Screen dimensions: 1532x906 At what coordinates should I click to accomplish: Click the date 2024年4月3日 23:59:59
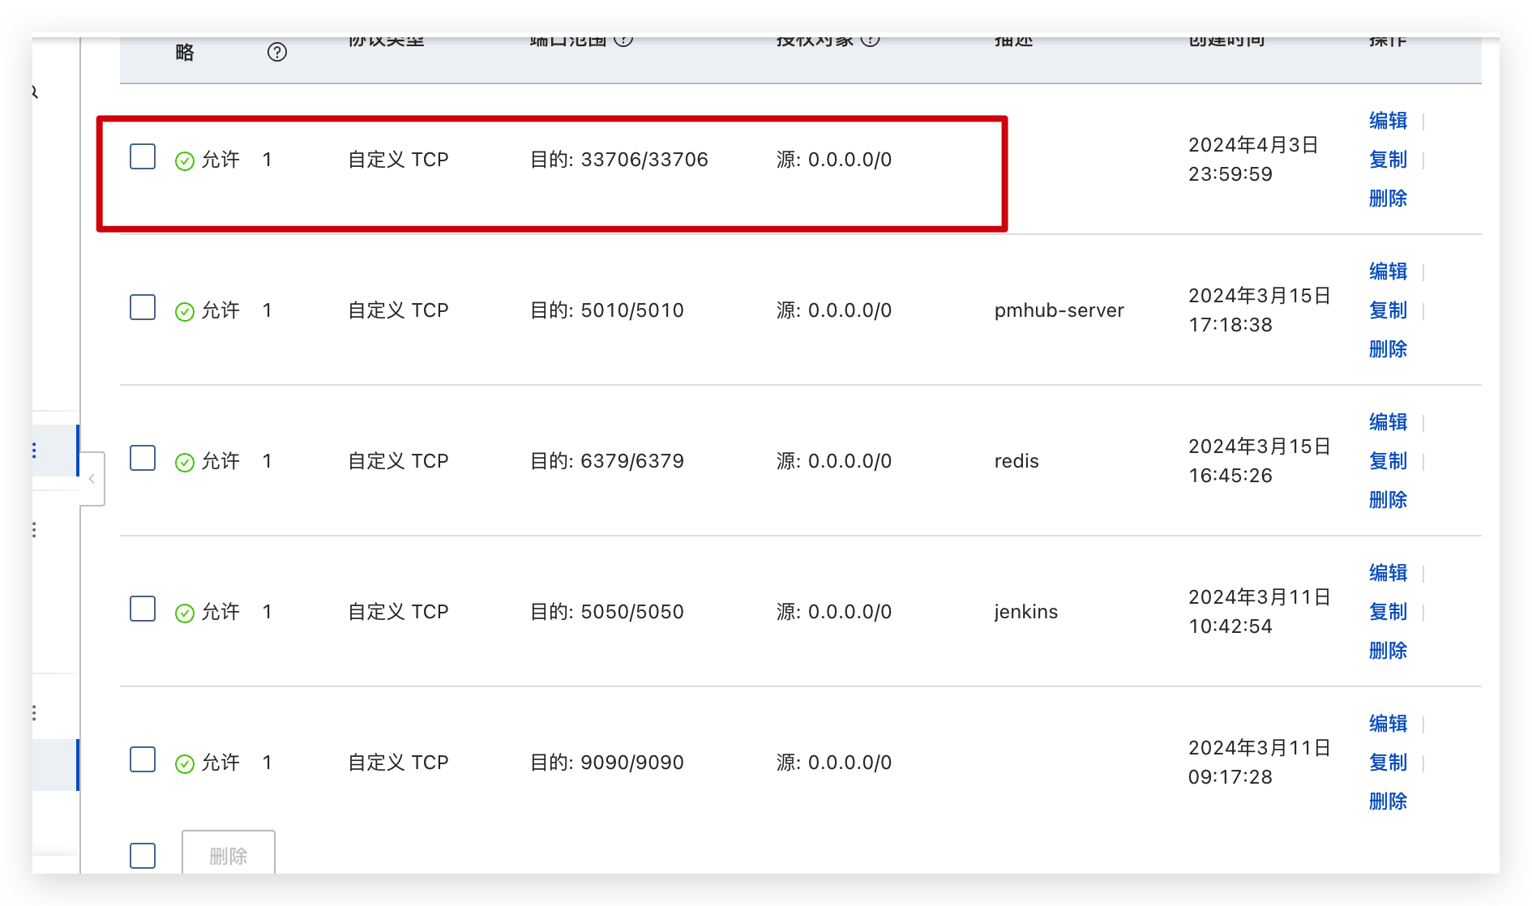[1253, 160]
